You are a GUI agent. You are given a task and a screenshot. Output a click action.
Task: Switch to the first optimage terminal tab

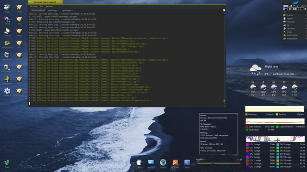(53, 11)
